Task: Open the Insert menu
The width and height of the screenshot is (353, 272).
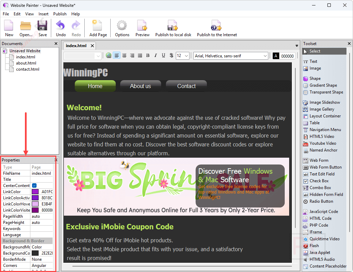Action: (43, 14)
